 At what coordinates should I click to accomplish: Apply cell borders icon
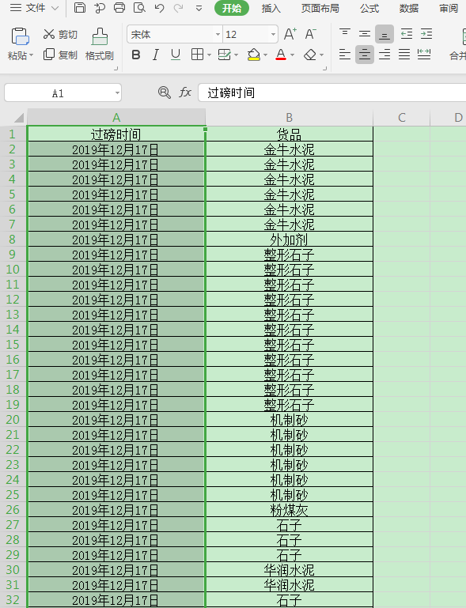click(197, 55)
